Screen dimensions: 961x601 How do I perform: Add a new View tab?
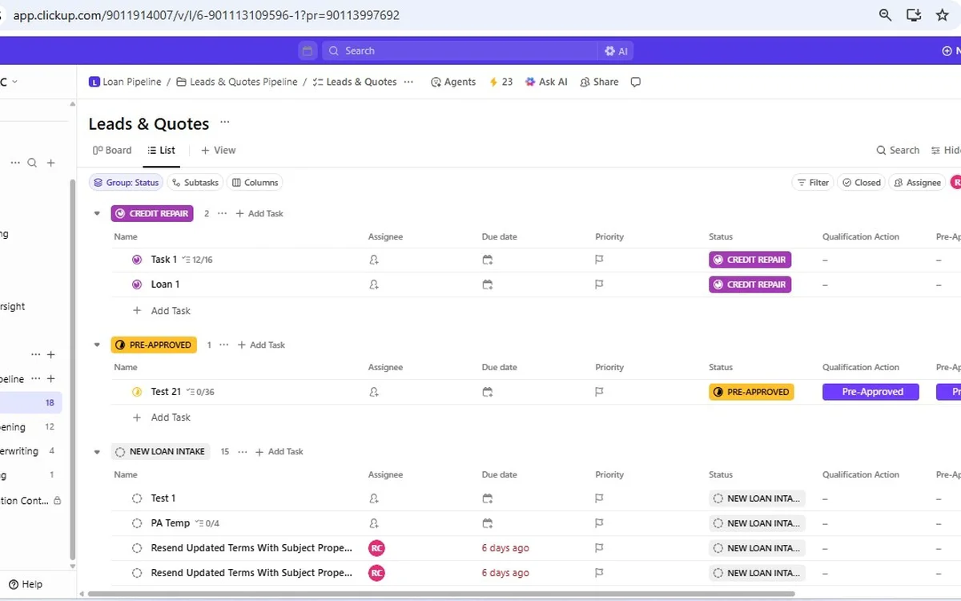tap(218, 150)
